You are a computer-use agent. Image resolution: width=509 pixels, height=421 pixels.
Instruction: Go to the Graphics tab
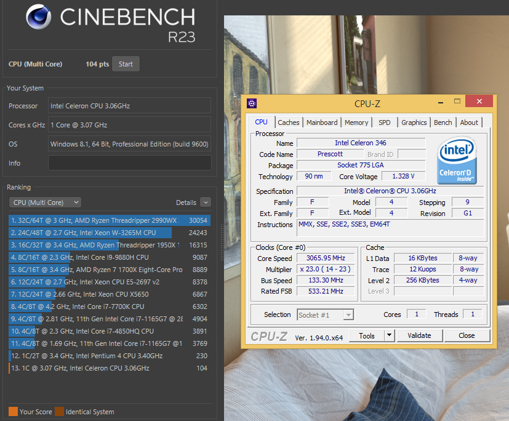coord(414,122)
